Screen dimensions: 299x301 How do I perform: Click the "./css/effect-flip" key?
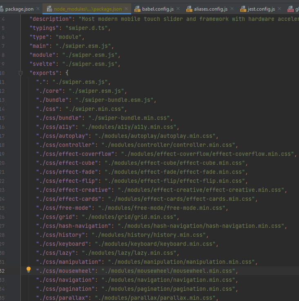click(x=67, y=181)
